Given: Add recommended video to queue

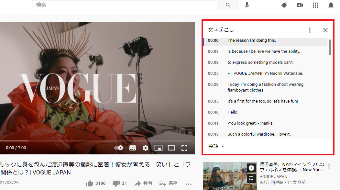Looking at the screenshot, I should (251, 178).
